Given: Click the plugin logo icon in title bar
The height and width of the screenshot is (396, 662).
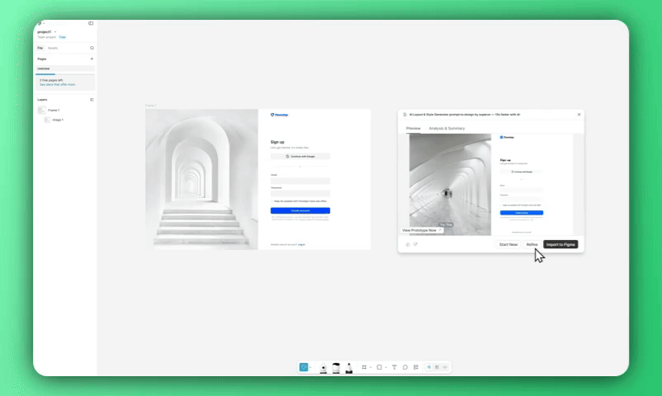Looking at the screenshot, I should click(x=405, y=115).
